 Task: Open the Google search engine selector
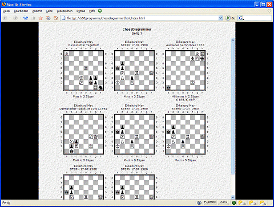tap(241, 18)
